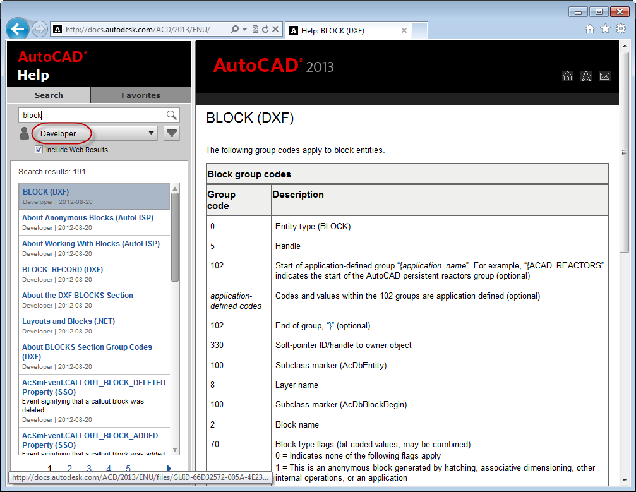Image resolution: width=636 pixels, height=492 pixels.
Task: Click the envelope feedback icon in header
Action: pyautogui.click(x=604, y=76)
